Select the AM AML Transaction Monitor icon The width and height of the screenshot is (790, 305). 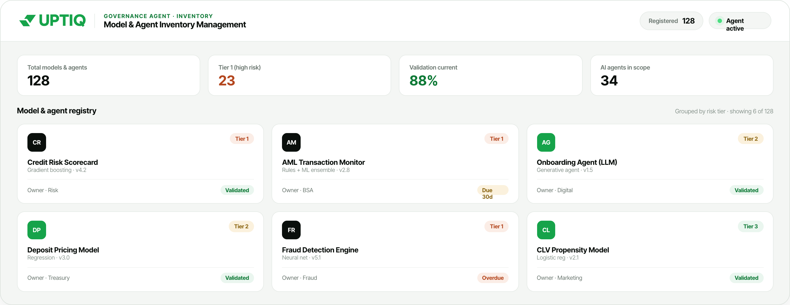[x=291, y=142]
